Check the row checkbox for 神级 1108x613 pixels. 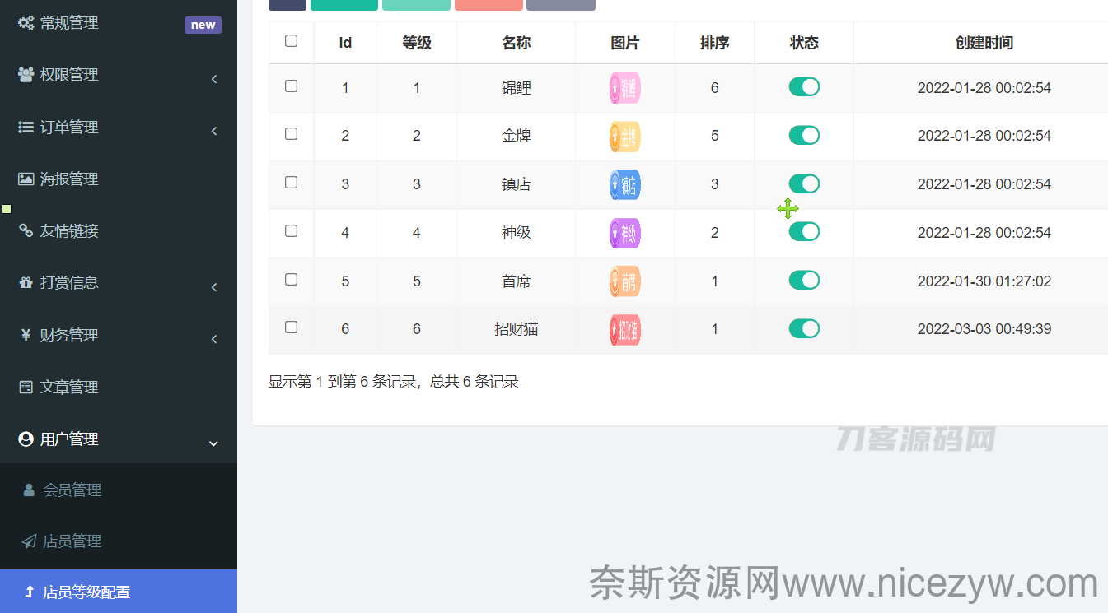[x=291, y=230]
